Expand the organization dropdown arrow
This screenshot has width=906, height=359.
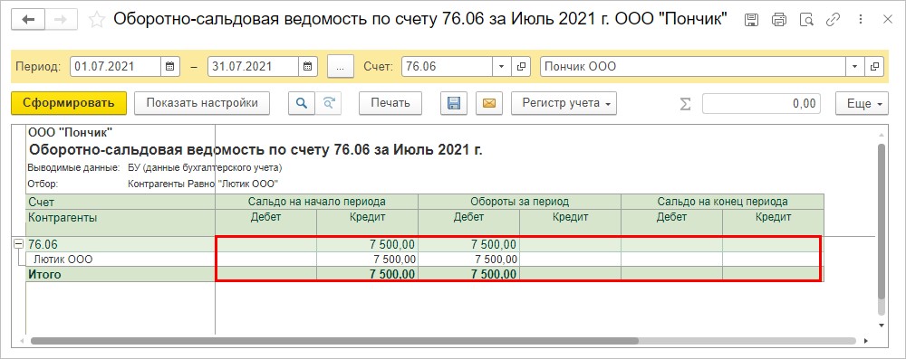pyautogui.click(x=854, y=66)
